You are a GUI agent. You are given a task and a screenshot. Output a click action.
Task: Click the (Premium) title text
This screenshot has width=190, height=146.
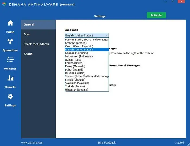coord(67,5)
